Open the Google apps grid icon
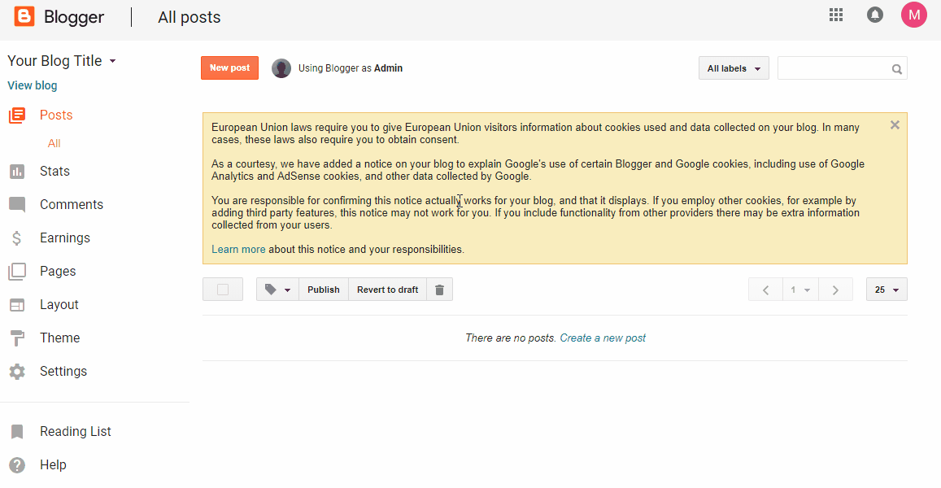941x488 pixels. pos(836,15)
